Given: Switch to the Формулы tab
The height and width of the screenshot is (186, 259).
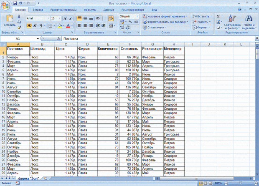Looking at the screenshot, I should pos(90,10).
